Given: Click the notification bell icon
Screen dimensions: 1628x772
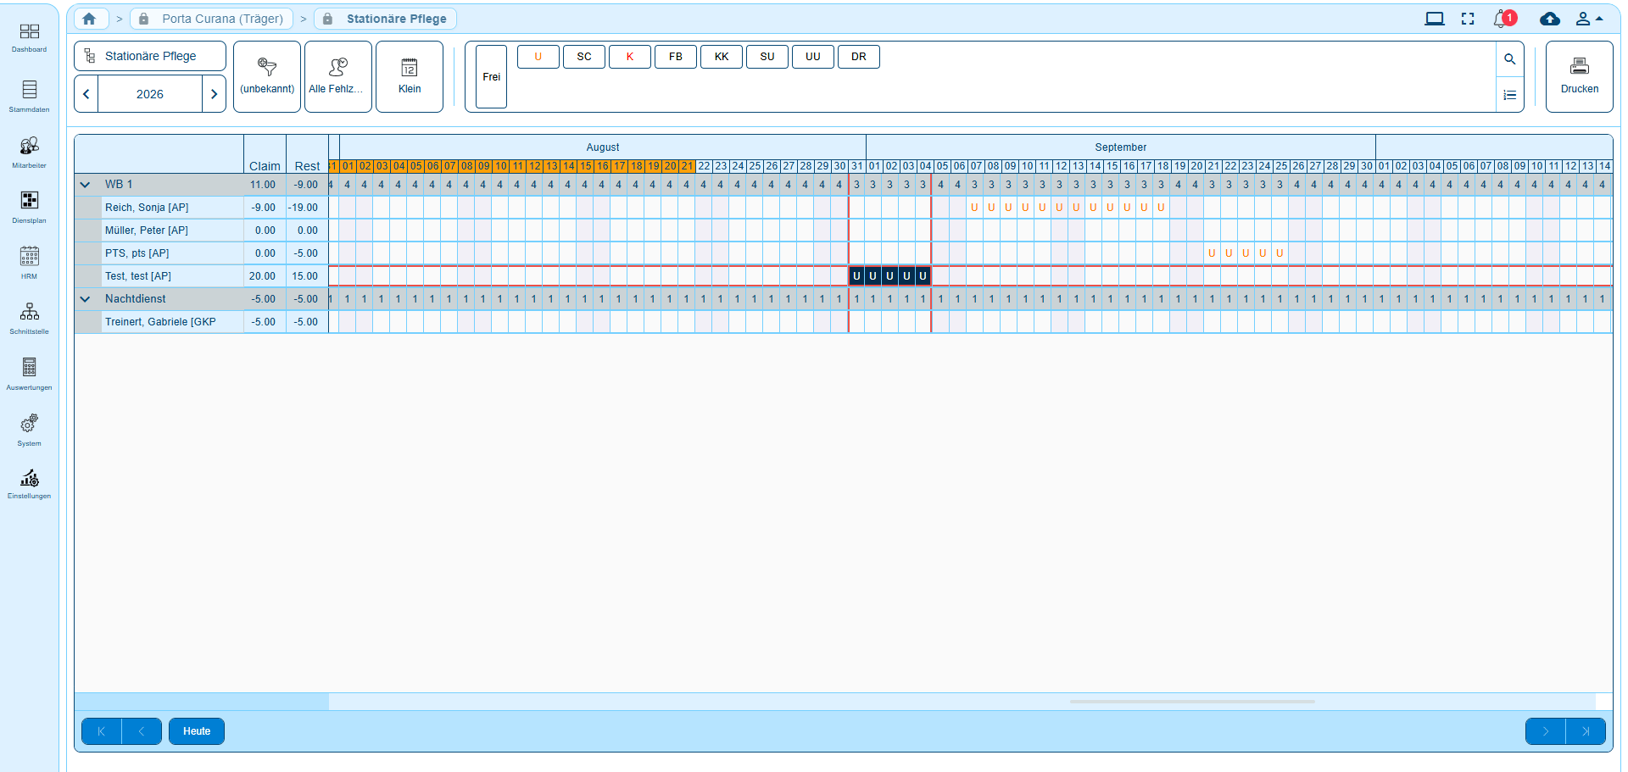Looking at the screenshot, I should coord(1502,19).
